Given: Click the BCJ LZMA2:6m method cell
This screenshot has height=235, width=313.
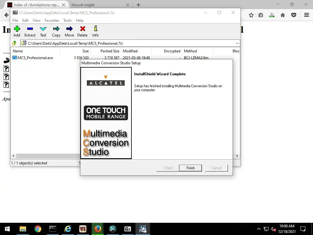Looking at the screenshot, I should [196, 58].
